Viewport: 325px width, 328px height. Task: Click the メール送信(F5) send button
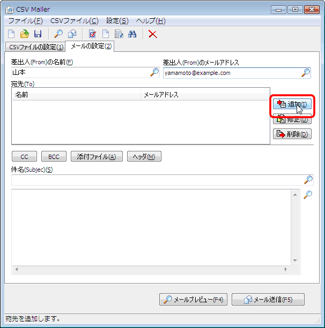(x=271, y=300)
